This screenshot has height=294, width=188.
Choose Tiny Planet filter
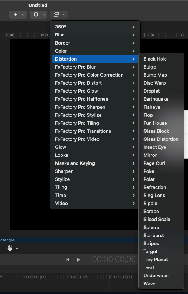coord(161,259)
